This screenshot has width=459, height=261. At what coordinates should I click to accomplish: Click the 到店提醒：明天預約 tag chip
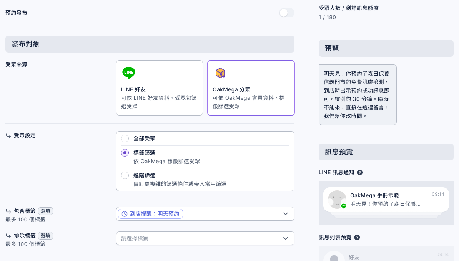click(x=150, y=214)
